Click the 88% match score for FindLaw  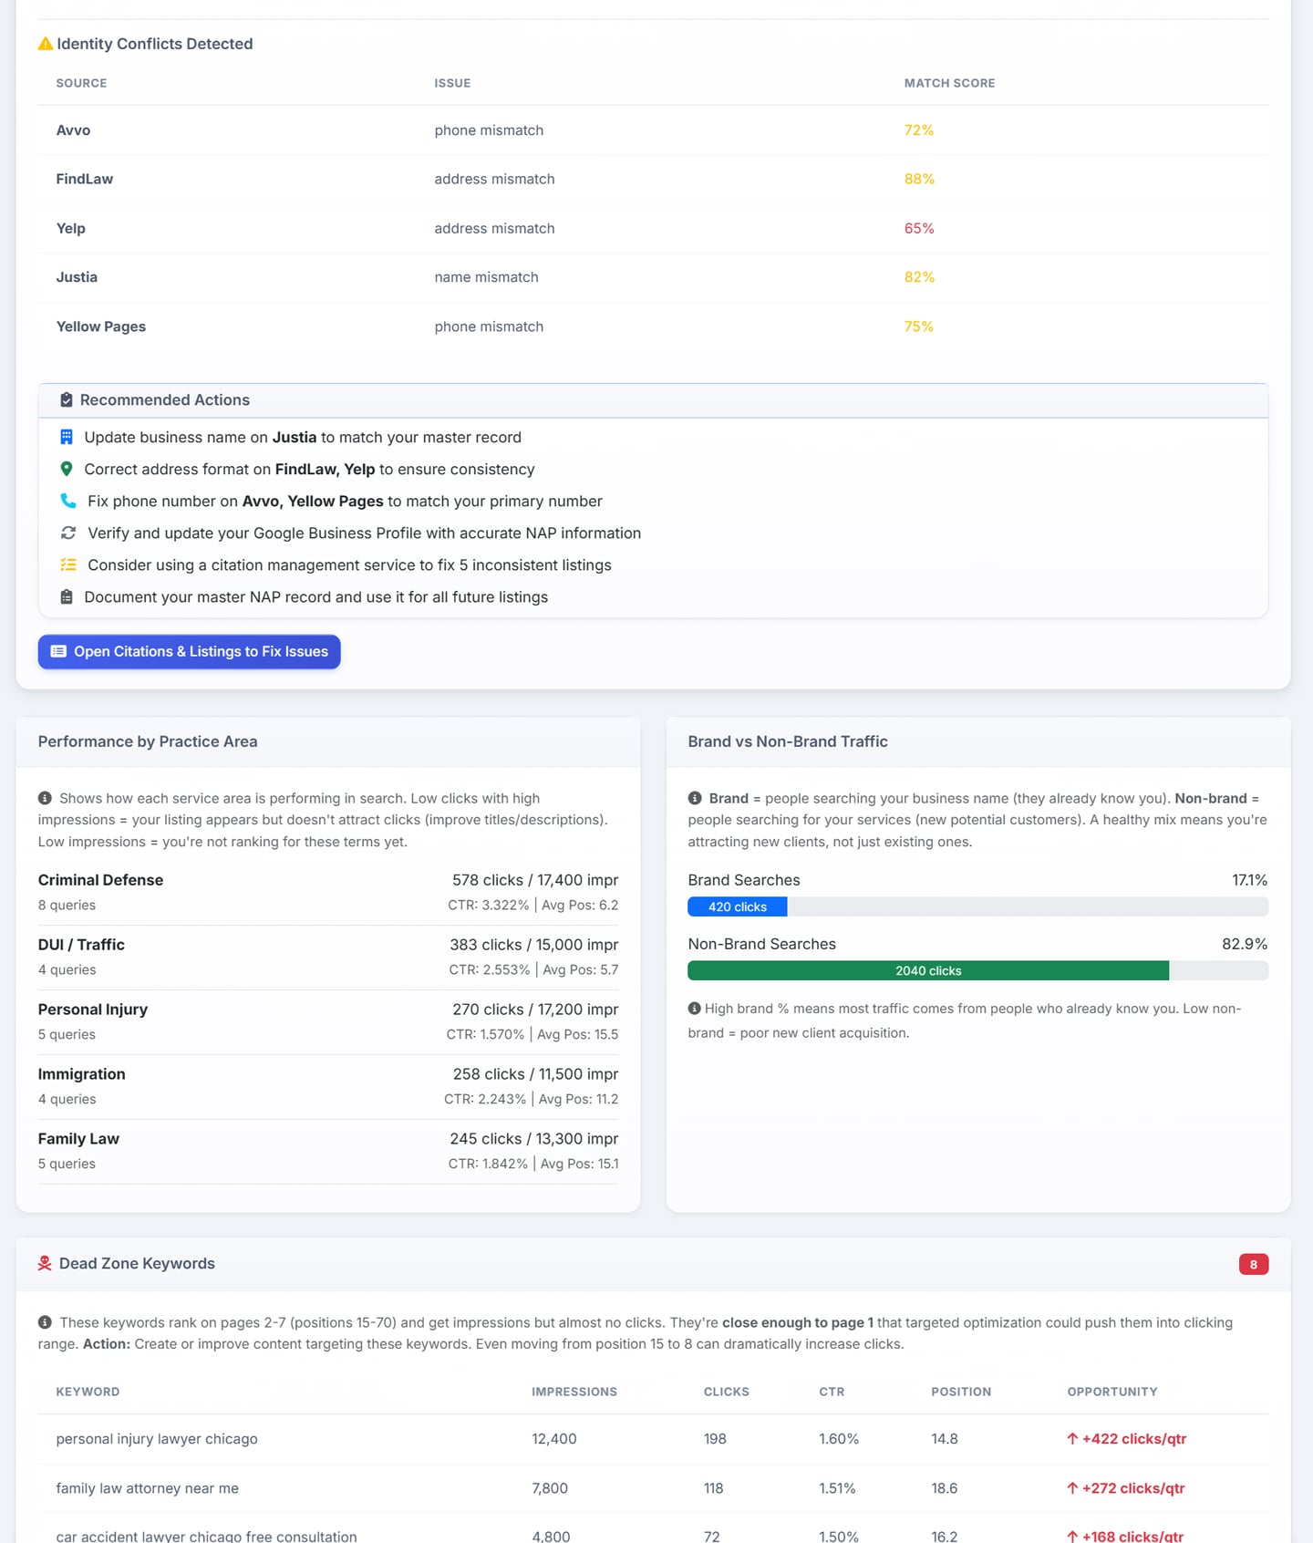pyautogui.click(x=919, y=180)
